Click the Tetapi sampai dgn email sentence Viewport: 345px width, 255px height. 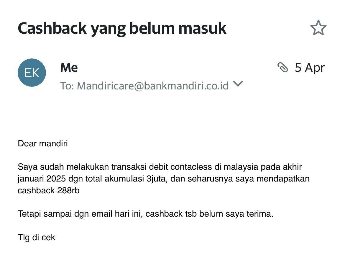pyautogui.click(x=145, y=214)
